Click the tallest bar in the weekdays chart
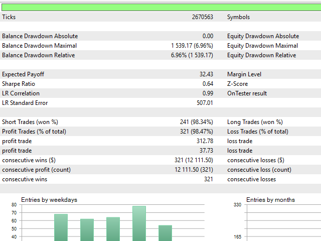This screenshot has width=321, height=241. click(139, 223)
